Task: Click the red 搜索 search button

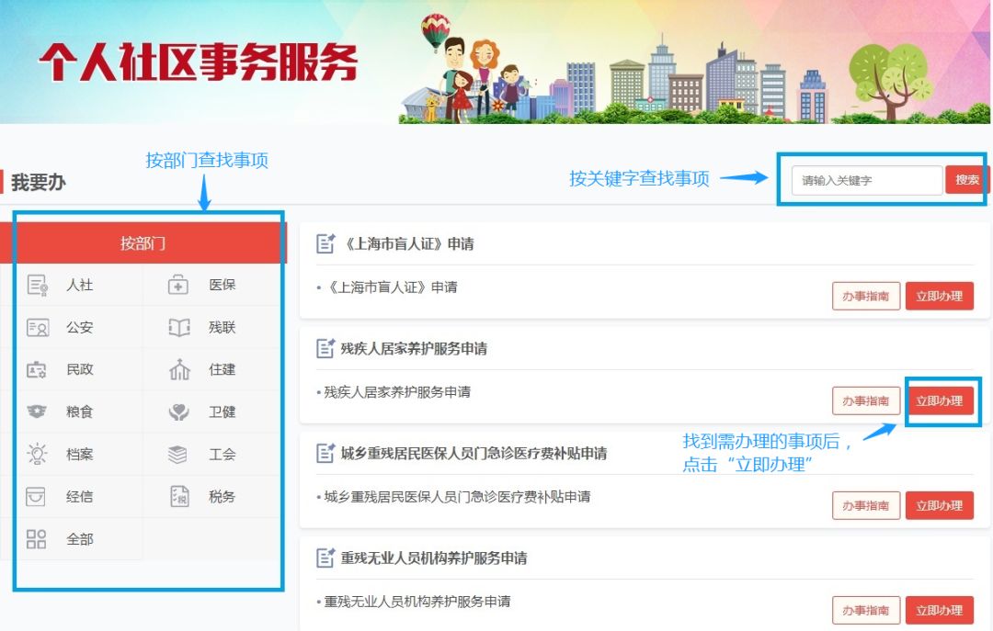Action: (x=966, y=180)
